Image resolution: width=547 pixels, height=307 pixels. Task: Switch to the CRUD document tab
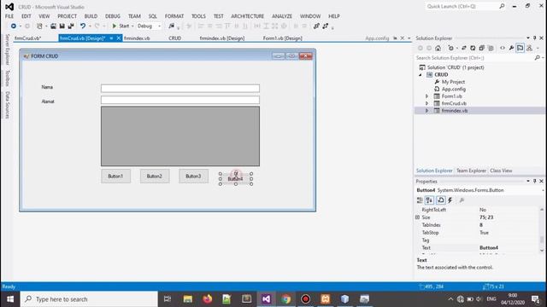tap(174, 38)
